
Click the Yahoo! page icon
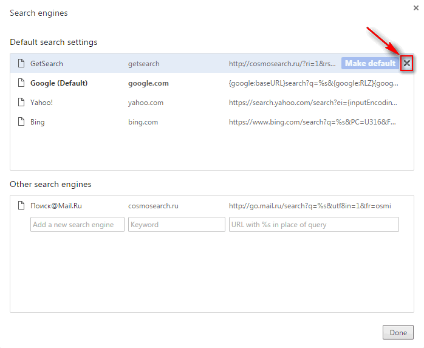[21, 102]
